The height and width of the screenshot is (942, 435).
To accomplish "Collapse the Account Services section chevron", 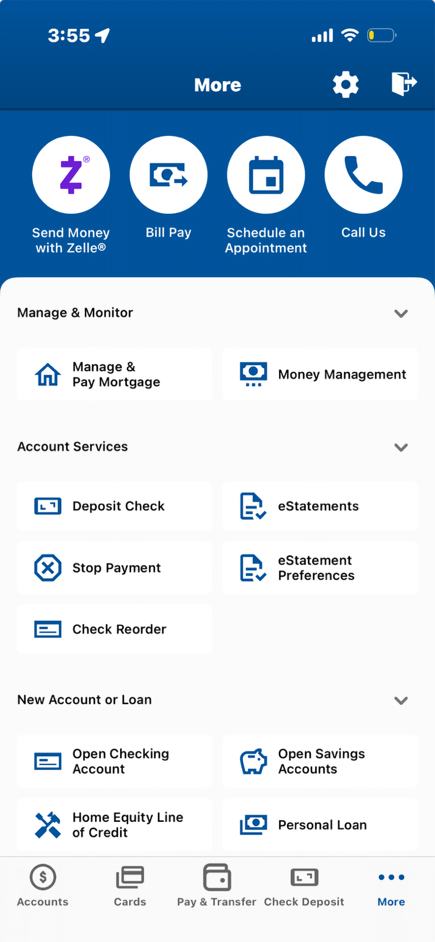I will (401, 447).
